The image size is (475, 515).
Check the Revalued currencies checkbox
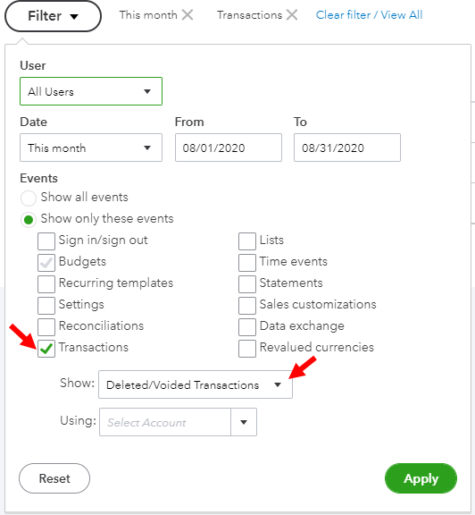click(247, 349)
